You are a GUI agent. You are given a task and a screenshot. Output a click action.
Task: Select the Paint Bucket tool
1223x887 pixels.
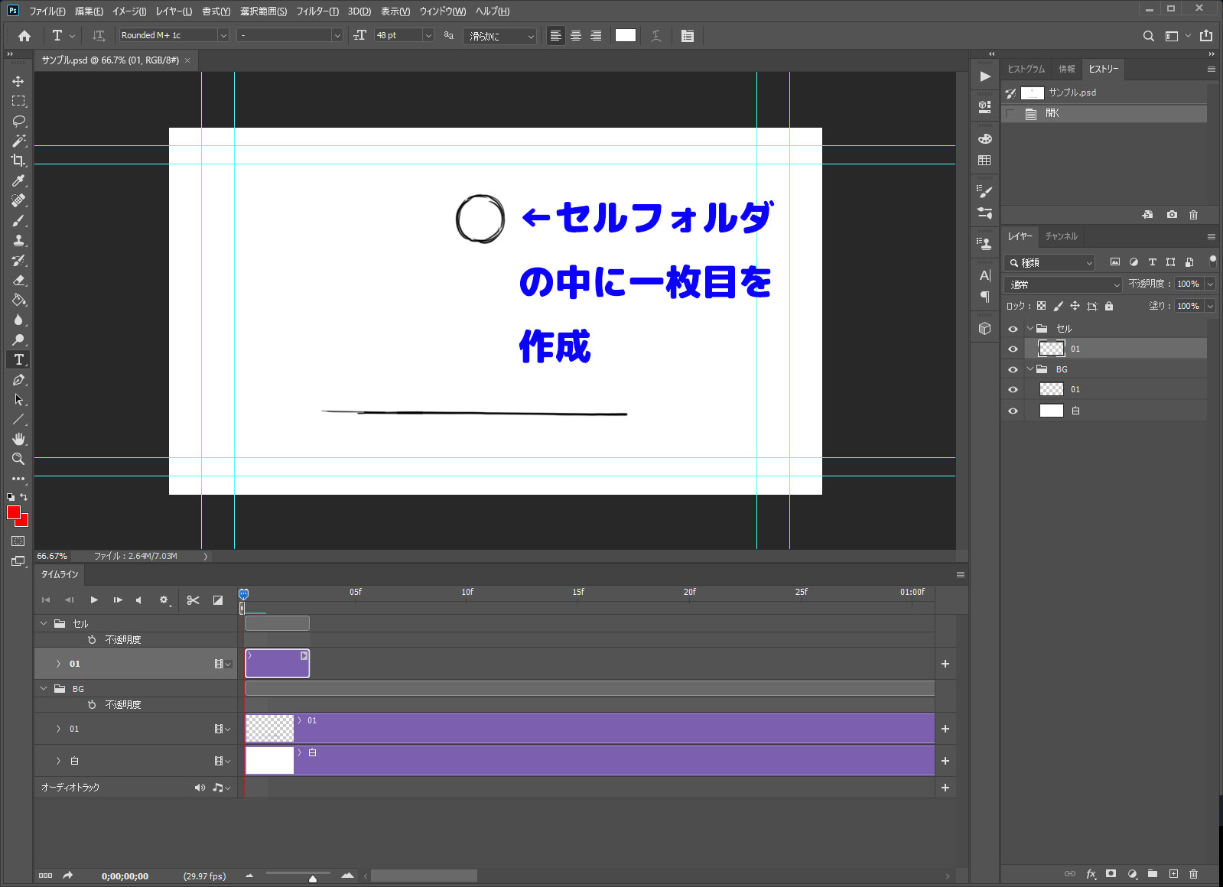click(x=18, y=300)
